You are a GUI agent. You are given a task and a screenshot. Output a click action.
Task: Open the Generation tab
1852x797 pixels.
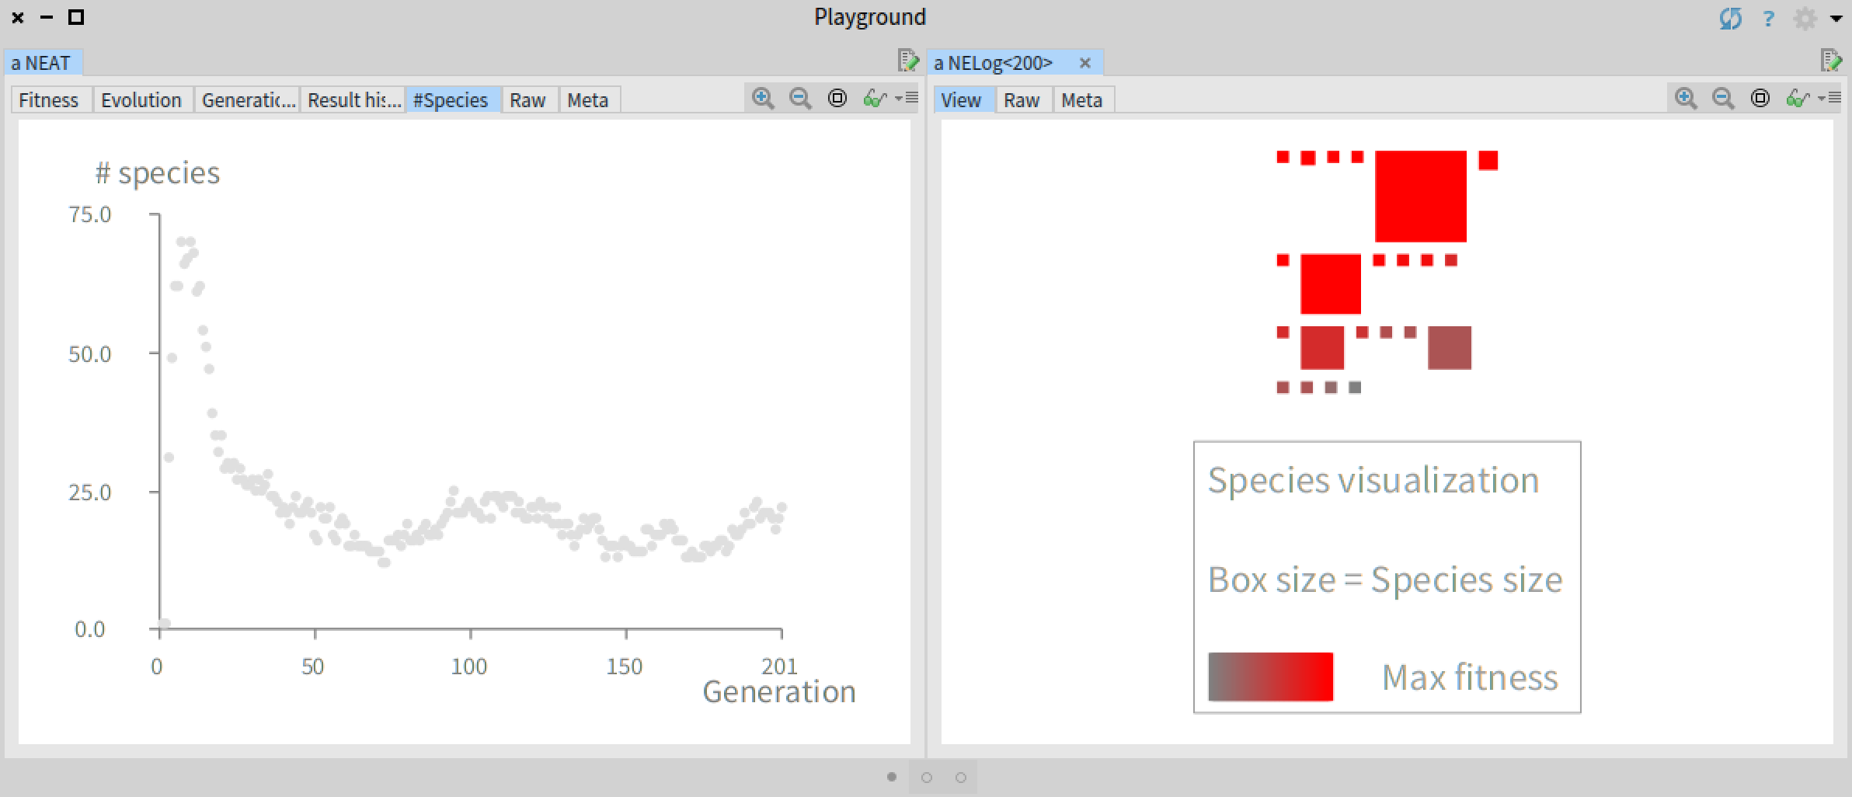coord(248,100)
